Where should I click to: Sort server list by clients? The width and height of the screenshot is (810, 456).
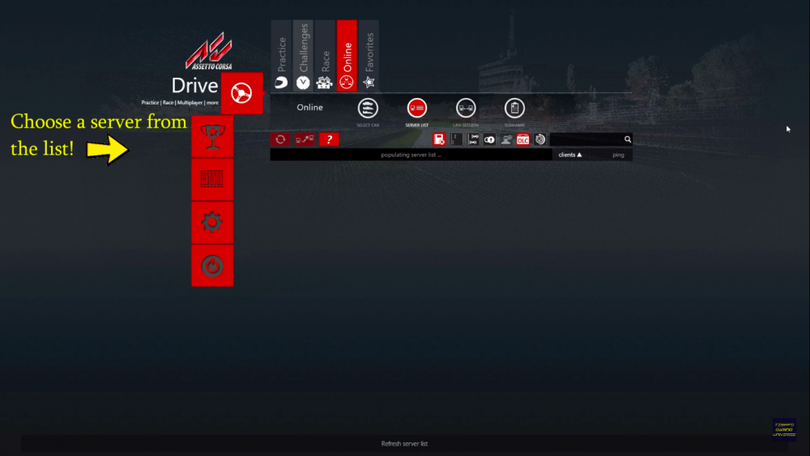pos(570,155)
